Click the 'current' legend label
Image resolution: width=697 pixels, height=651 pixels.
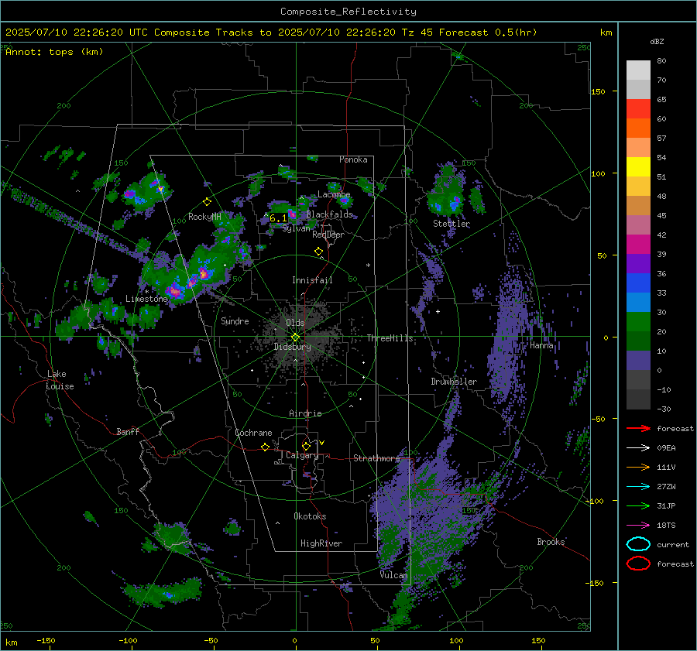[x=672, y=545]
